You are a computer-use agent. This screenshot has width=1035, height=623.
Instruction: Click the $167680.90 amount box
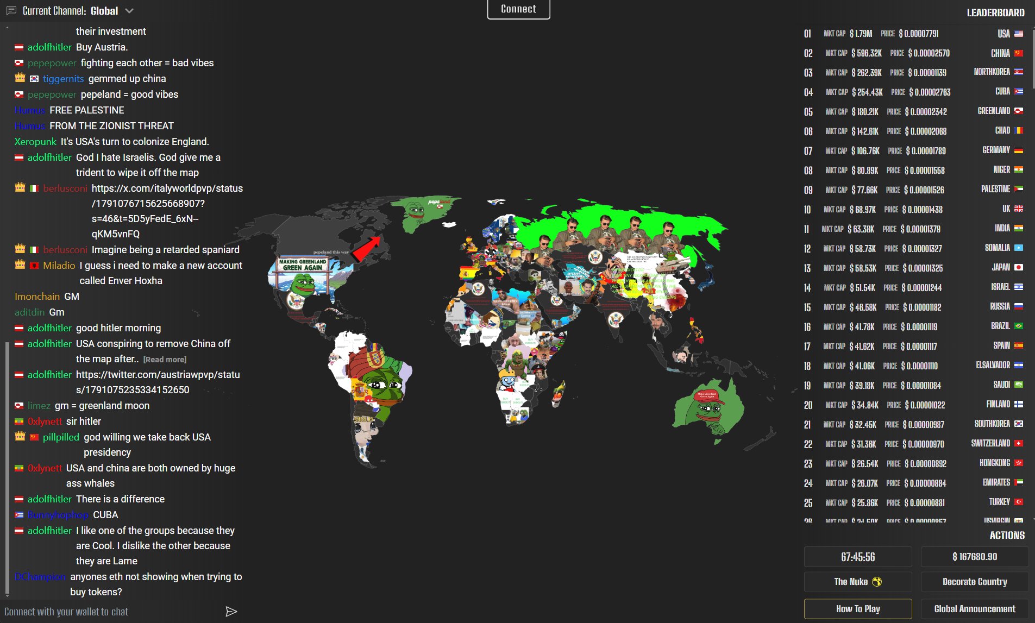(x=975, y=557)
